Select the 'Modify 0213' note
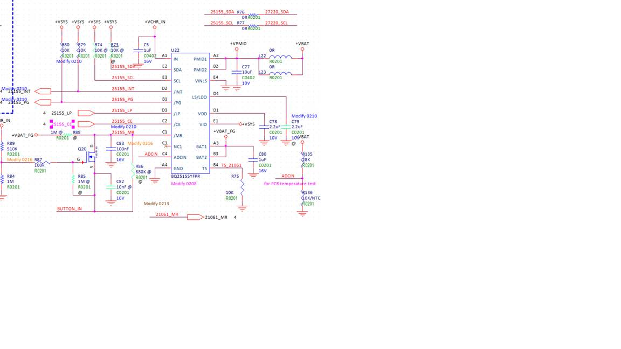 [x=156, y=204]
